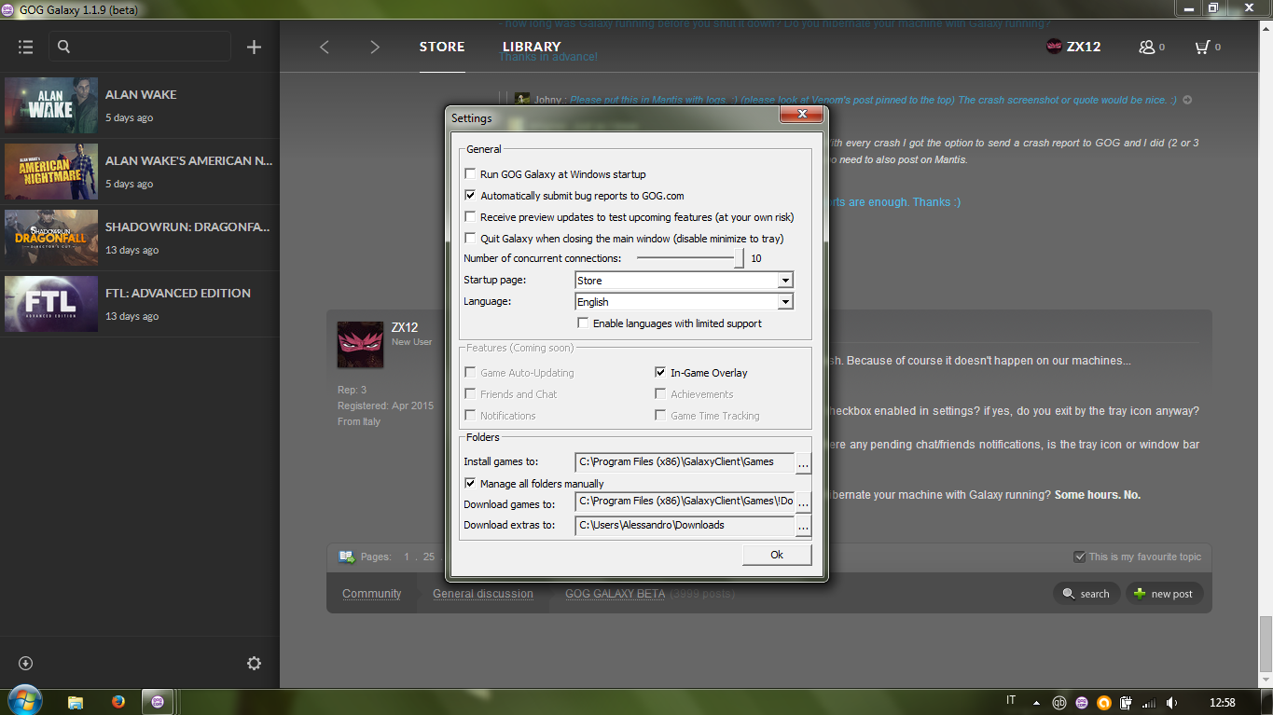Image resolution: width=1273 pixels, height=715 pixels.
Task: Open File Explorer from the taskbar
Action: [76, 702]
